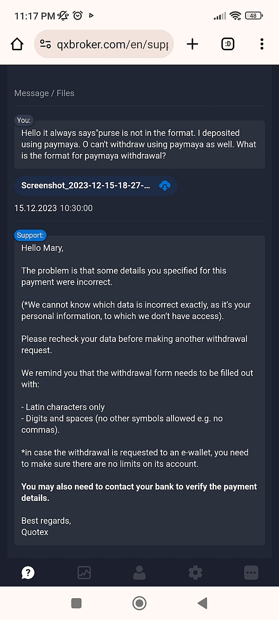Tap the Message / Files header

[x=44, y=93]
